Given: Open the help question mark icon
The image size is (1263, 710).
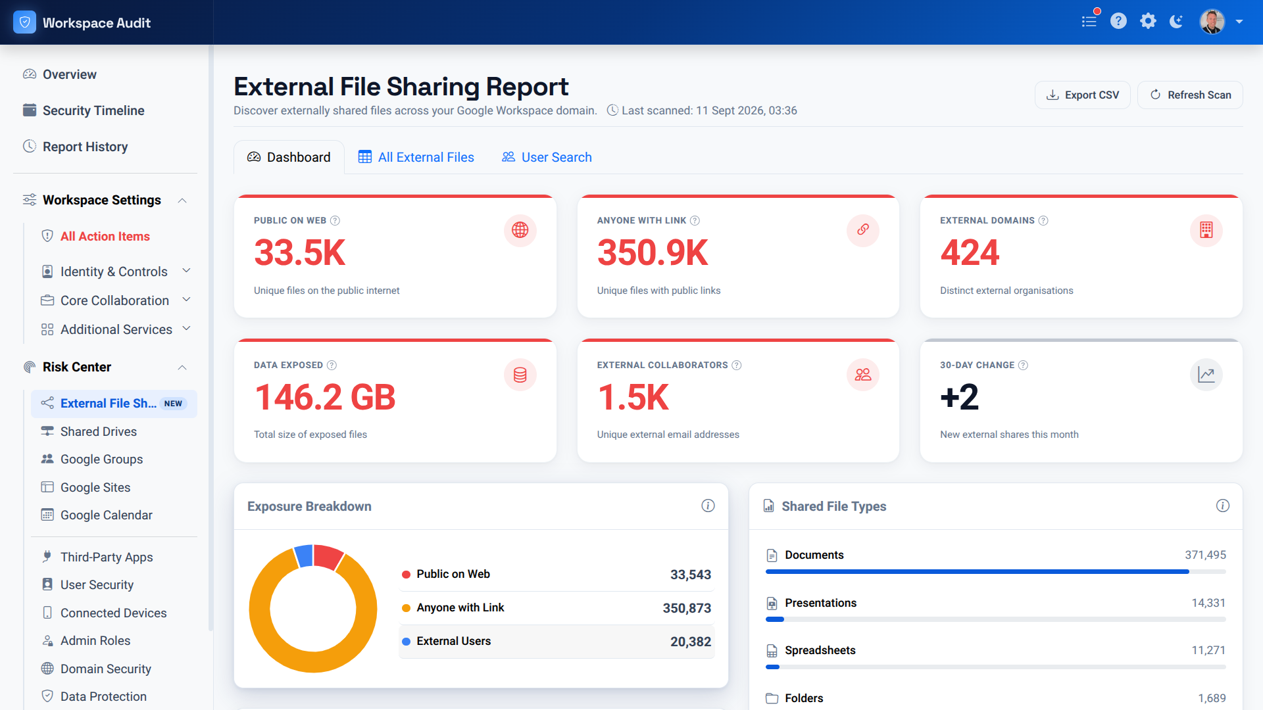Looking at the screenshot, I should coord(1118,21).
